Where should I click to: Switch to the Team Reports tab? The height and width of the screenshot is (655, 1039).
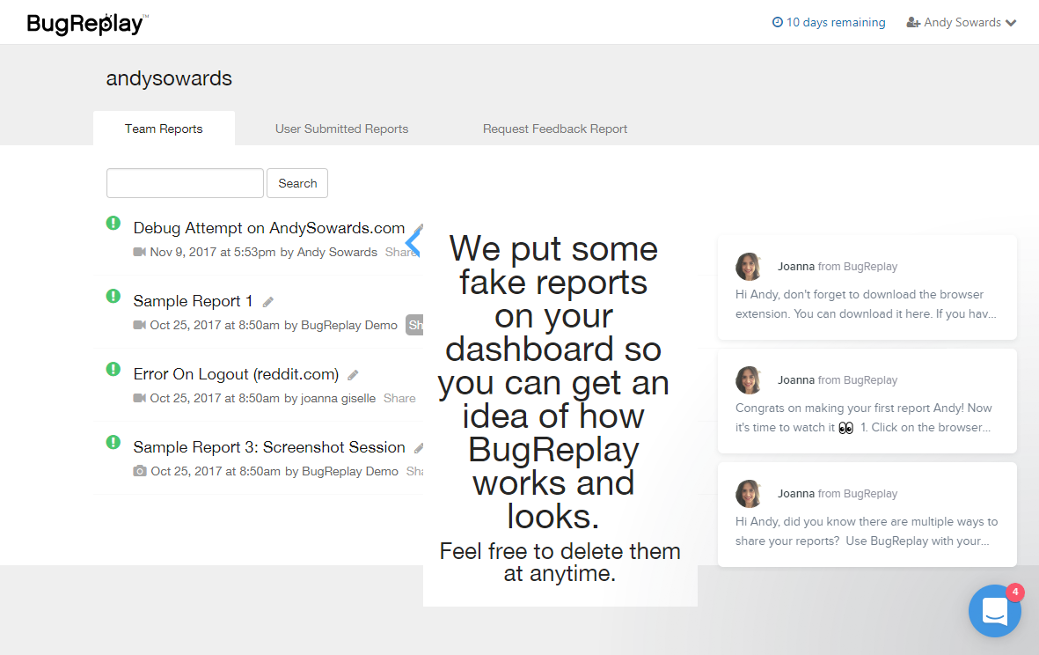pyautogui.click(x=164, y=129)
